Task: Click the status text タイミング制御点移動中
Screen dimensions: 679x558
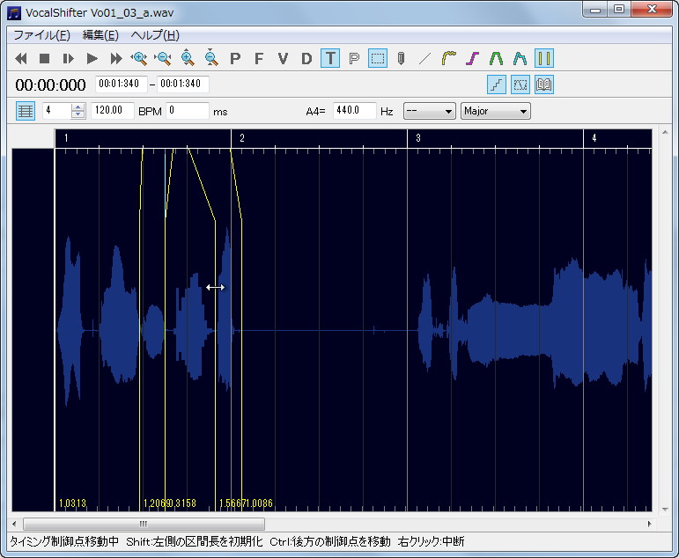Action: (x=64, y=541)
